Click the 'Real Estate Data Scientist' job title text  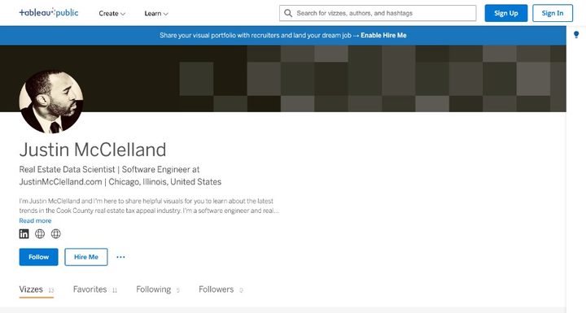67,170
